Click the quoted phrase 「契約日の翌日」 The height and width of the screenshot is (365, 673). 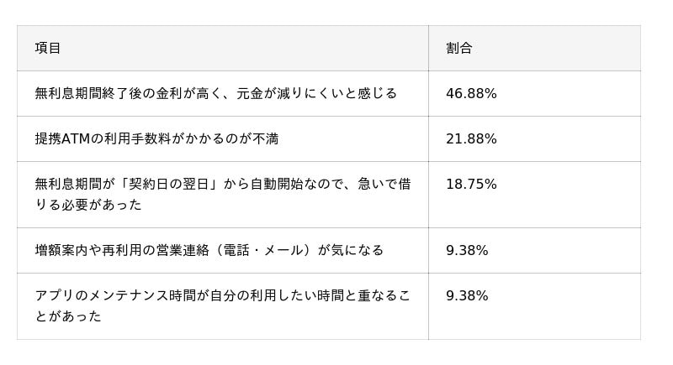(168, 184)
